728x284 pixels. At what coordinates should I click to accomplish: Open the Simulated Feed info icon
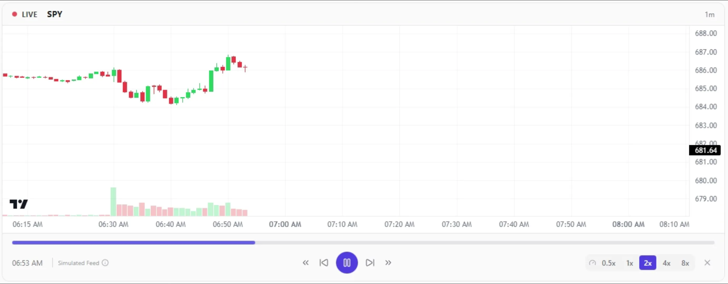point(105,263)
